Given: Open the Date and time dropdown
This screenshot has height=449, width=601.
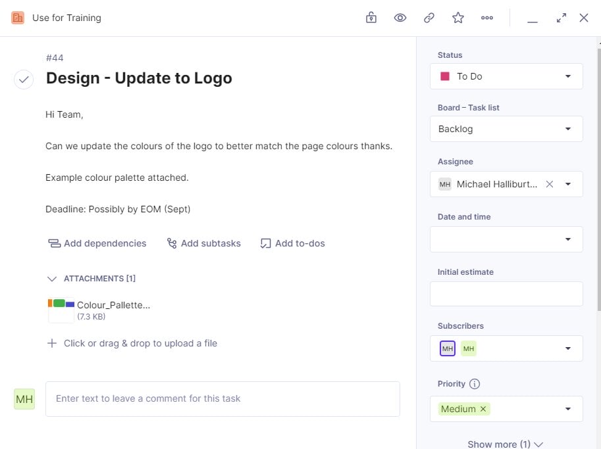Looking at the screenshot, I should [x=506, y=239].
